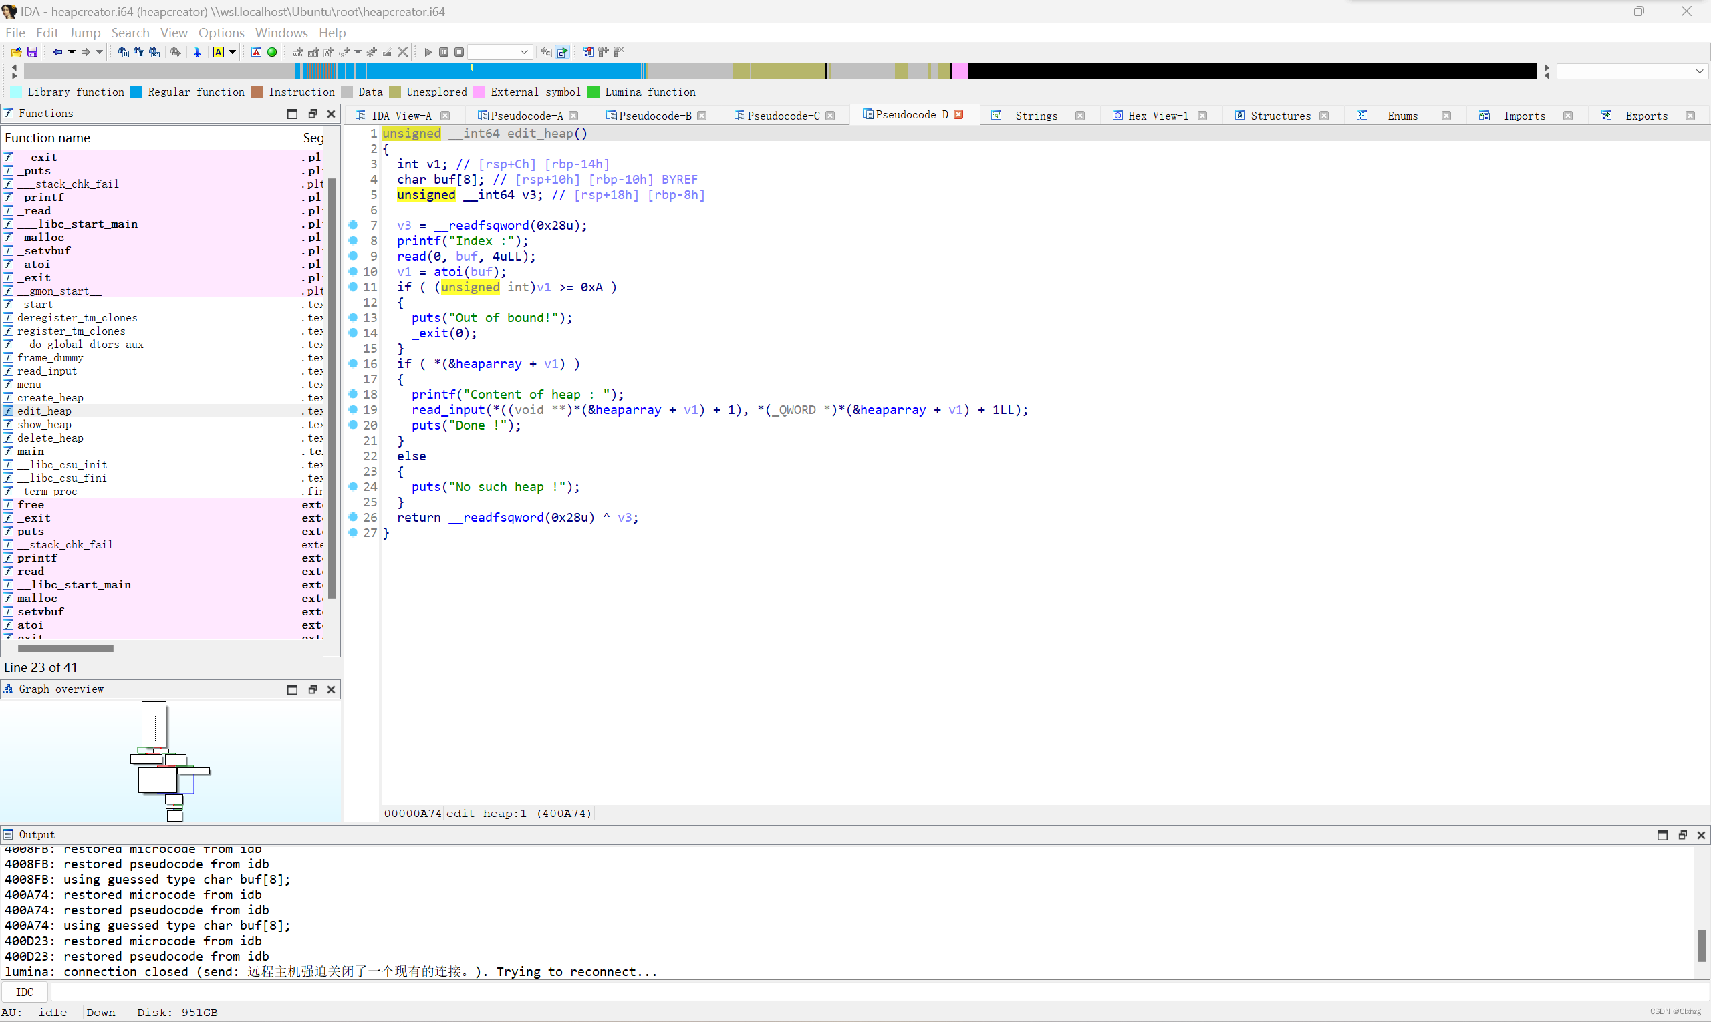Click the green circle toolbar icon
1711x1022 pixels.
click(x=272, y=52)
